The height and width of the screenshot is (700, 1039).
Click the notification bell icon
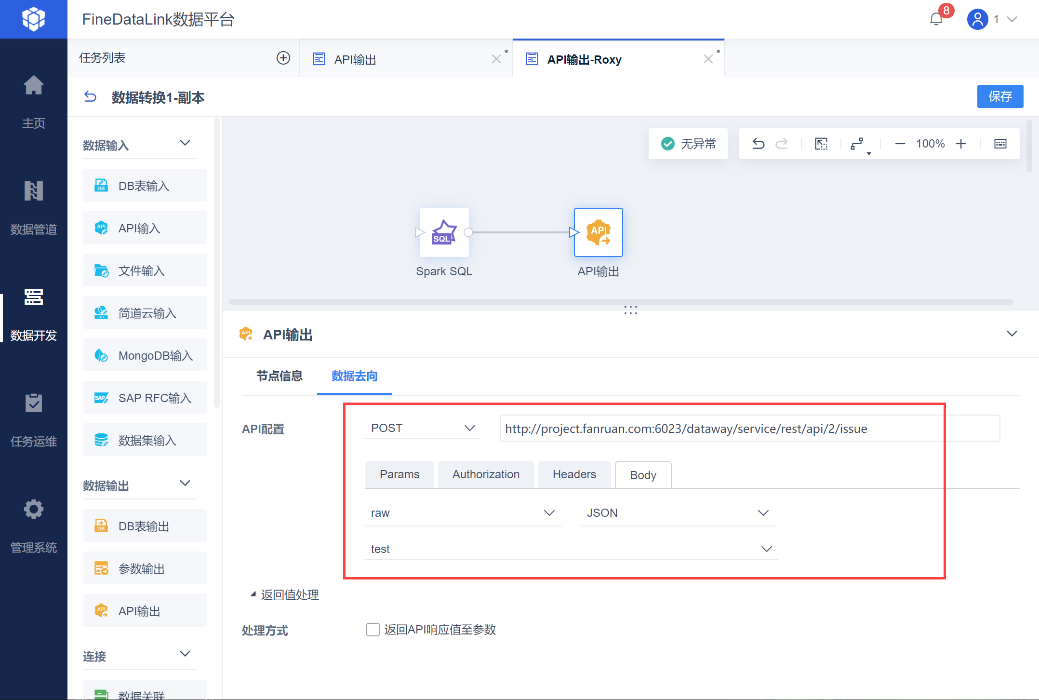coord(936,19)
